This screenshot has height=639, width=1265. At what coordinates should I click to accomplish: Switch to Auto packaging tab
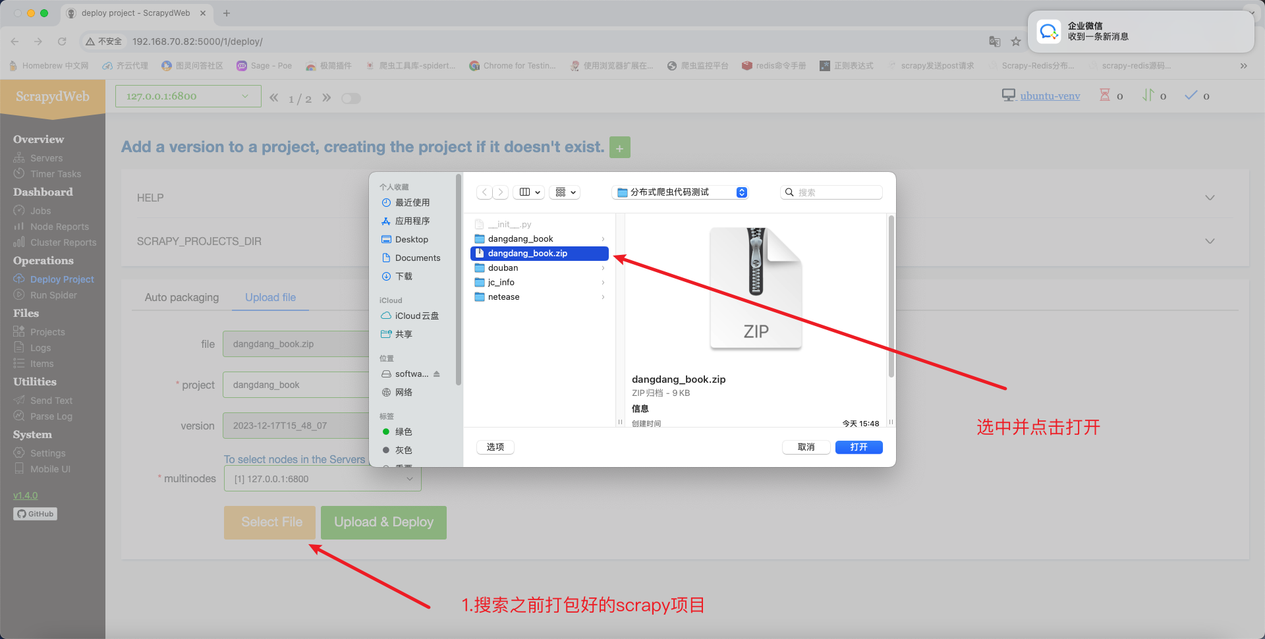(x=182, y=297)
